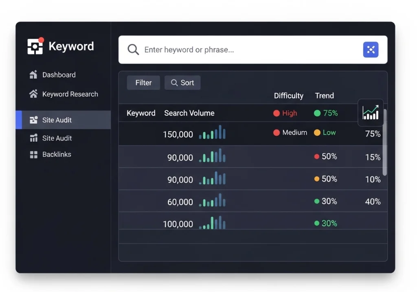417x292 pixels.
Task: Open the Filter dropdown
Action: pos(143,82)
